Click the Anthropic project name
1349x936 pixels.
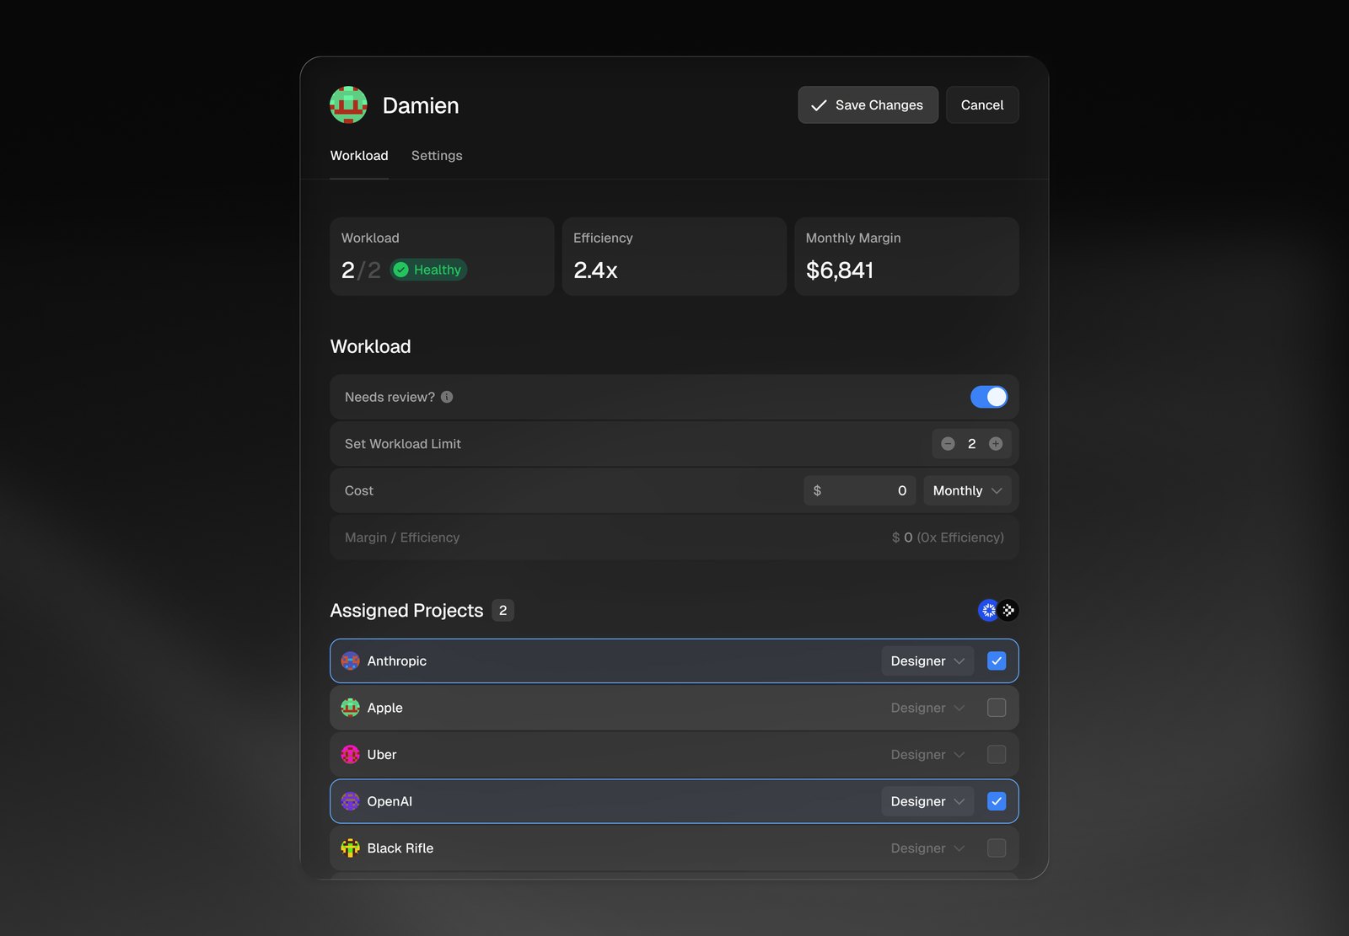(x=396, y=661)
